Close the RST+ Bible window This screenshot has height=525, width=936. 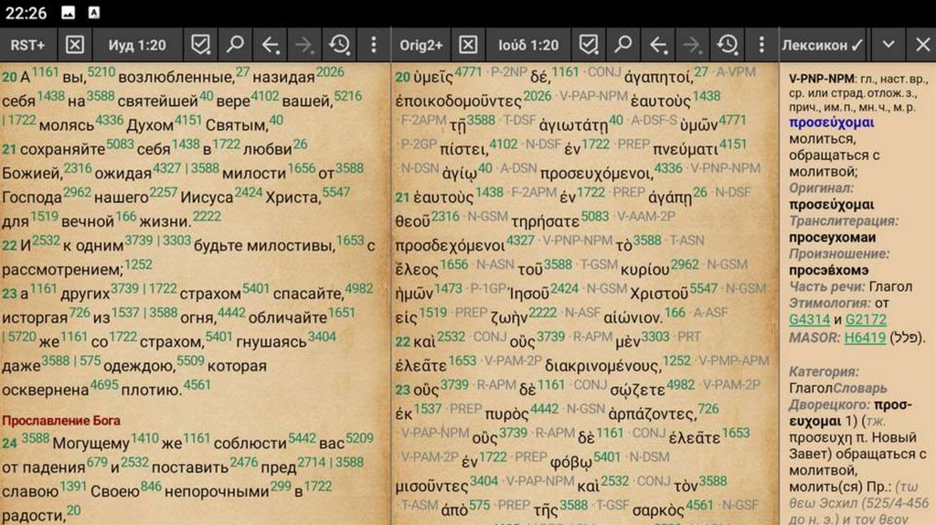(75, 45)
